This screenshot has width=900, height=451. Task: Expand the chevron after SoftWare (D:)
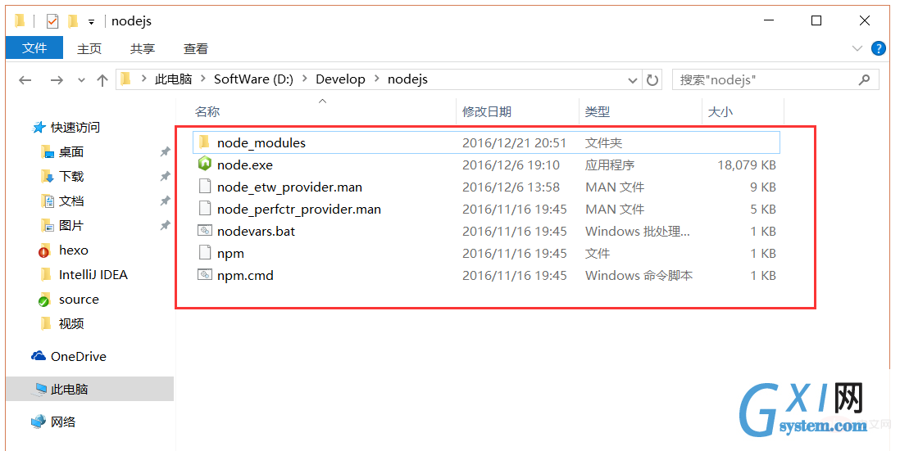[304, 79]
